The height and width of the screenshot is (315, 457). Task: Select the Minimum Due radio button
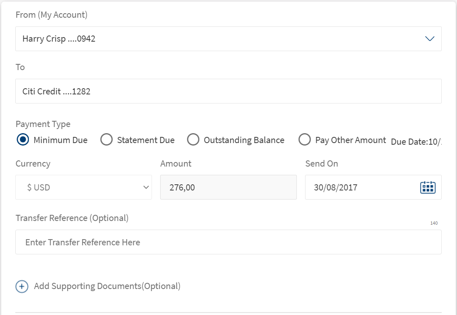[24, 140]
